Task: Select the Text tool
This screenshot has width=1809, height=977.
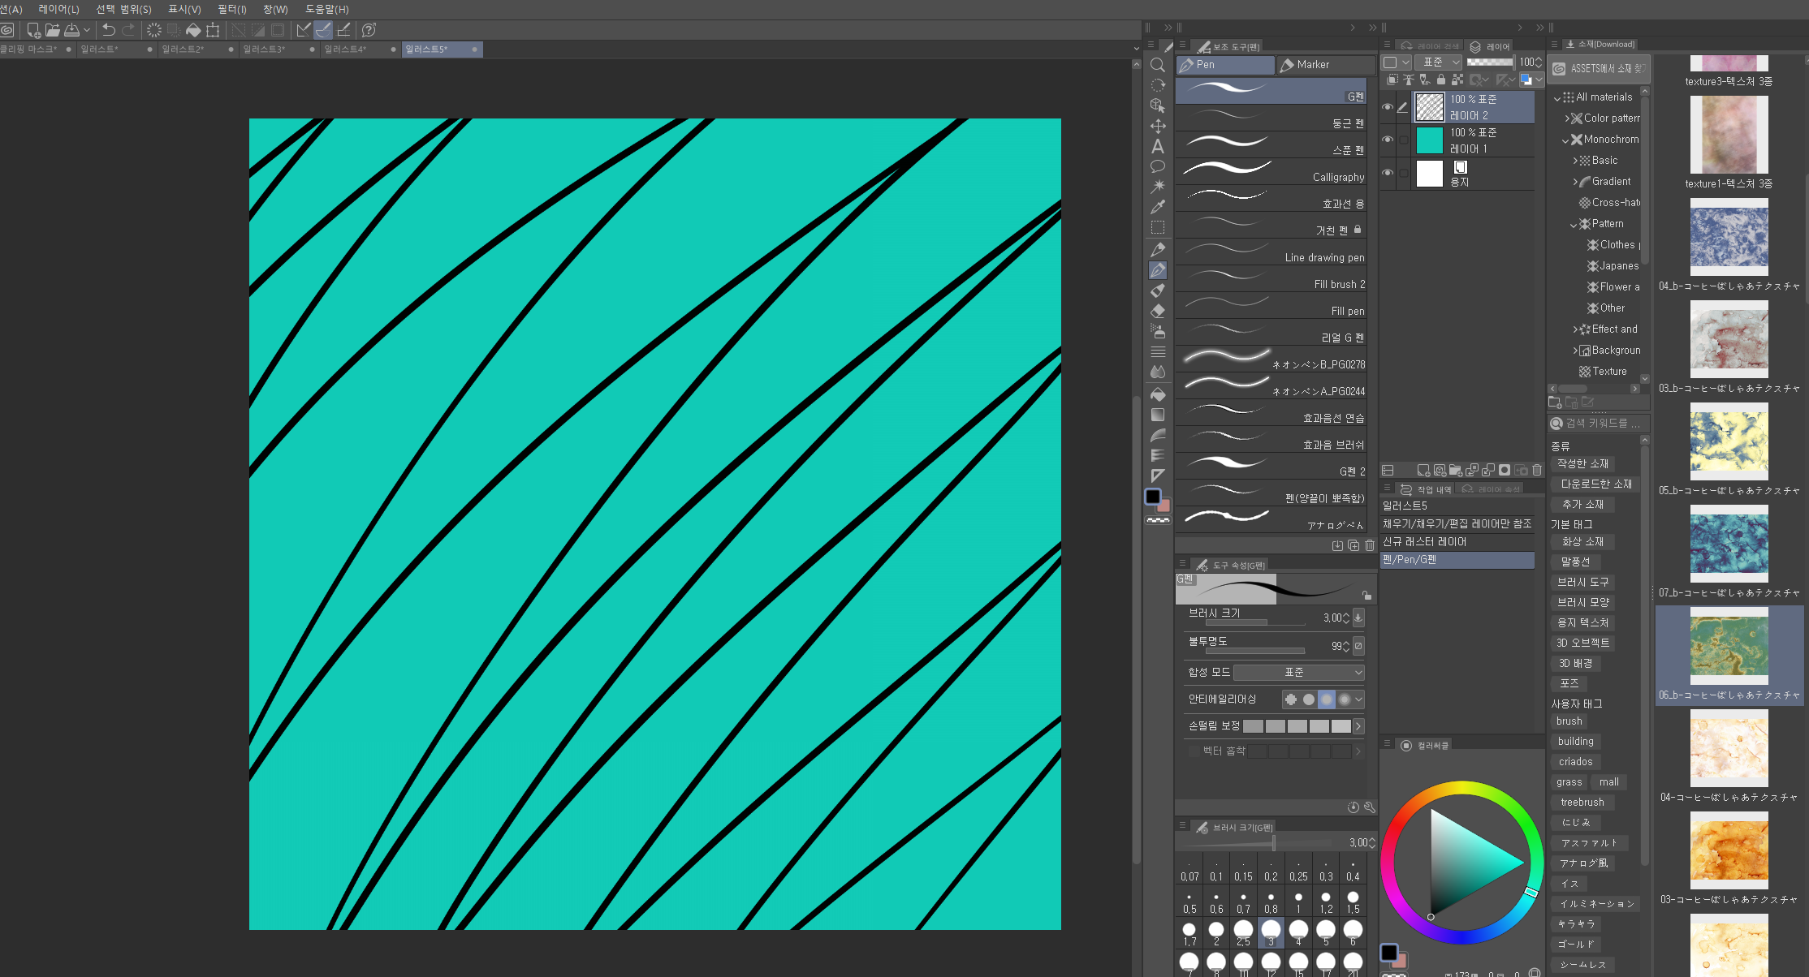Action: click(x=1158, y=147)
